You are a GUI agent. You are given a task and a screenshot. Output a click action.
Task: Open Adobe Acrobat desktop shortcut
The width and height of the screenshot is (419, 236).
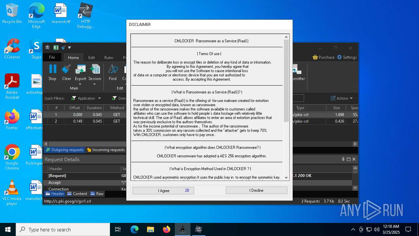pyautogui.click(x=12, y=86)
